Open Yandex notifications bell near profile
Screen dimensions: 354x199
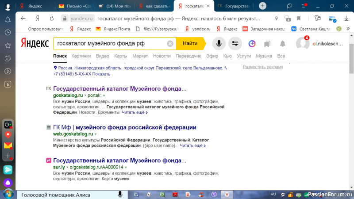coord(283,43)
